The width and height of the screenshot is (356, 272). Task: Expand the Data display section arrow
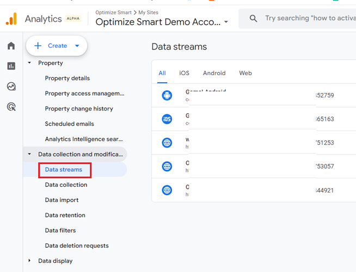pos(29,261)
